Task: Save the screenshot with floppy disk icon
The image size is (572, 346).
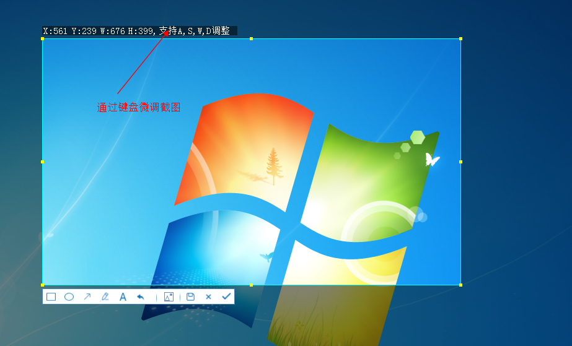Action: tap(190, 296)
